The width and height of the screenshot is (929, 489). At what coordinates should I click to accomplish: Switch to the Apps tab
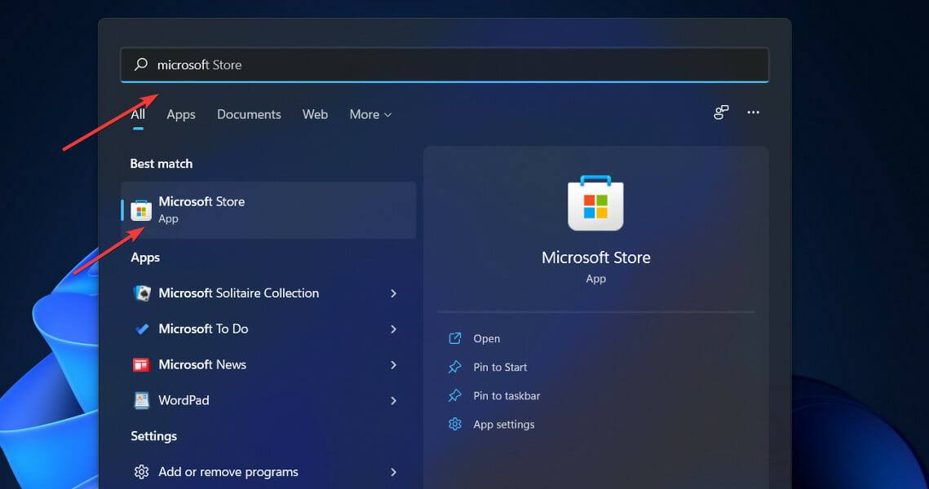point(180,114)
